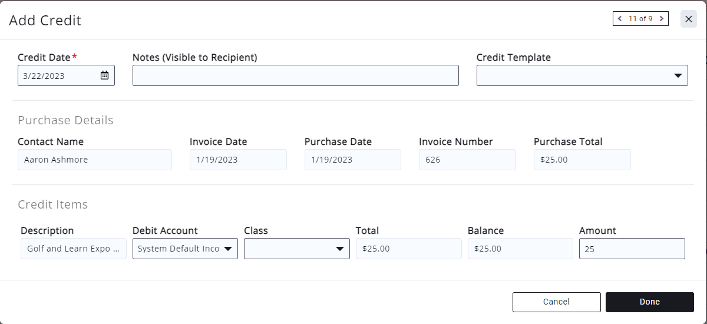Open the Credit Date calendar picker

[104, 75]
